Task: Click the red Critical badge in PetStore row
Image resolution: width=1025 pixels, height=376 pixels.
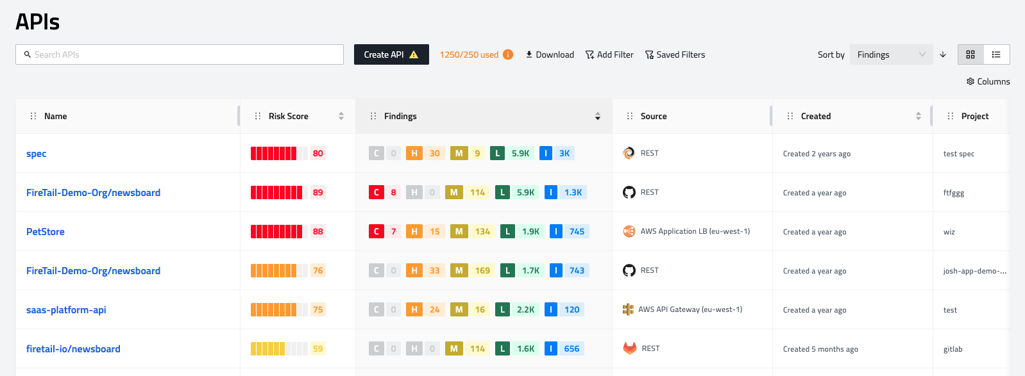Action: (377, 231)
